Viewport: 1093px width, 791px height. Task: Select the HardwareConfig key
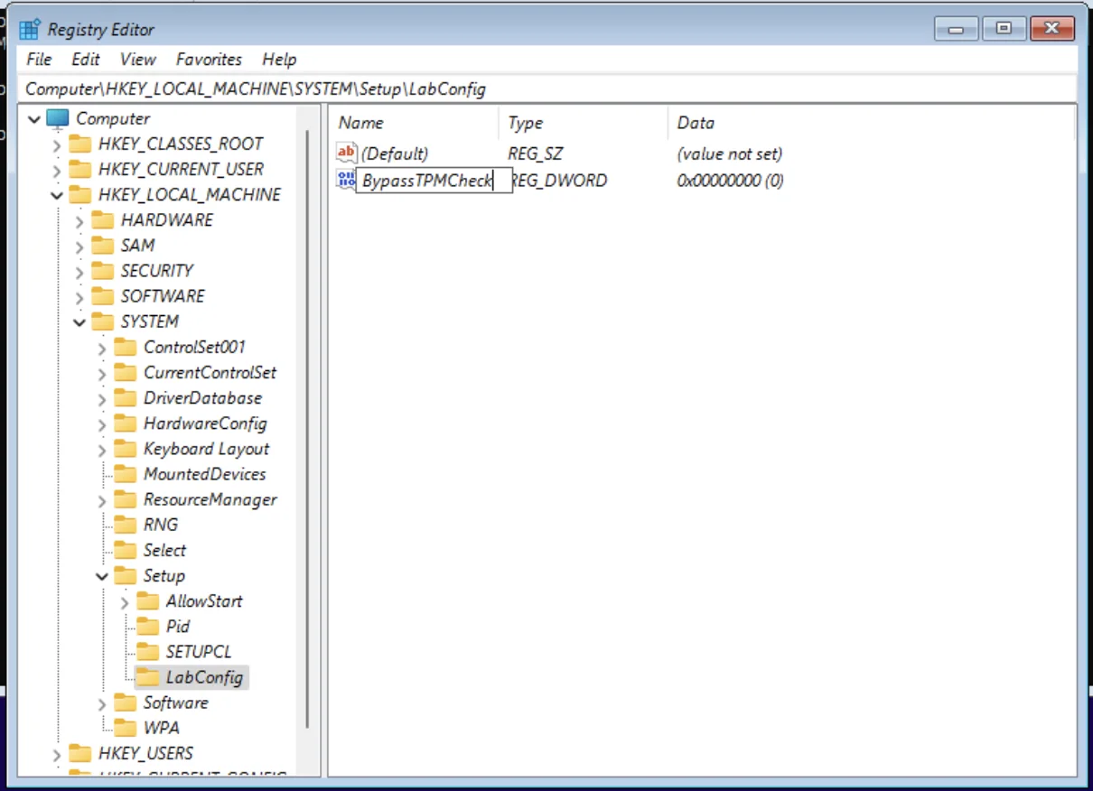click(x=205, y=423)
